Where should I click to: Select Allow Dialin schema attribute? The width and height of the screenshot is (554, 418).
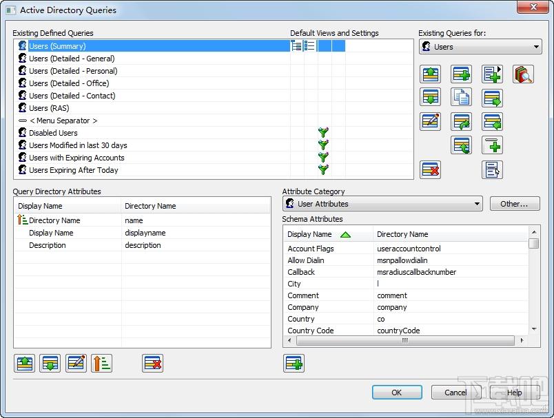(407, 260)
